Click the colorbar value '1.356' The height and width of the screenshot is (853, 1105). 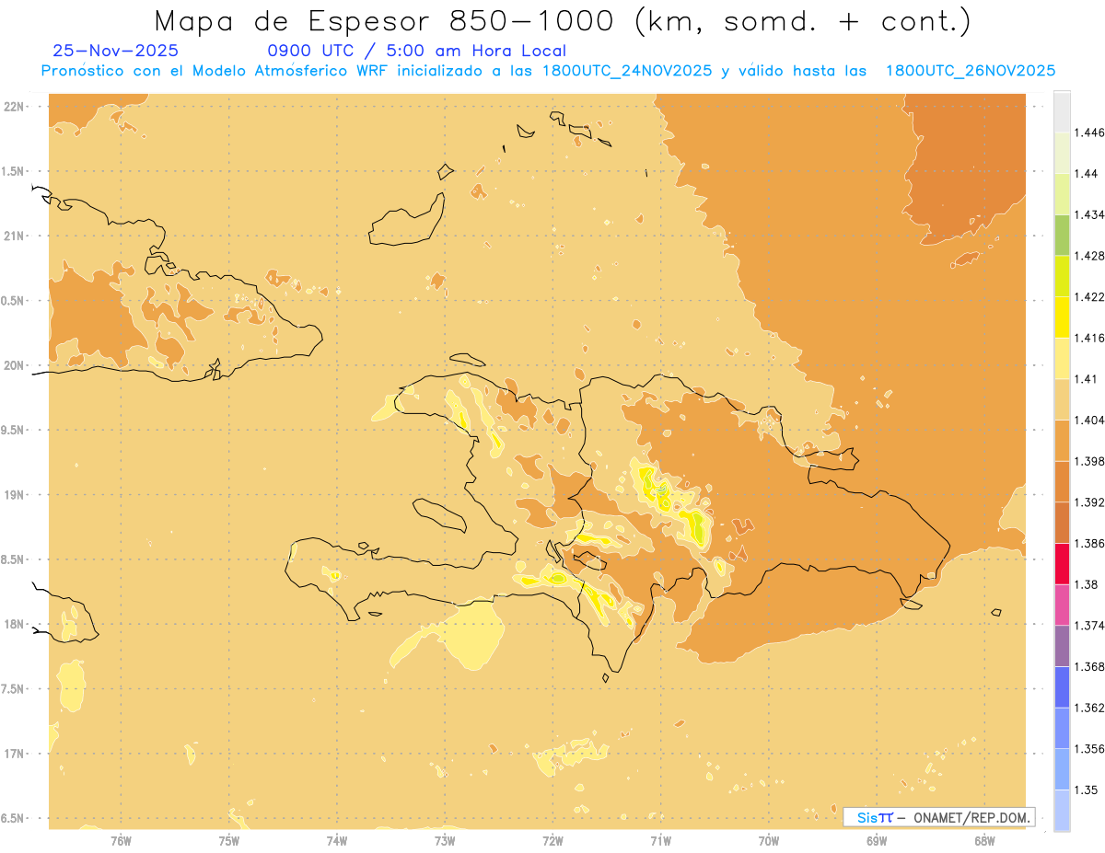[1090, 749]
